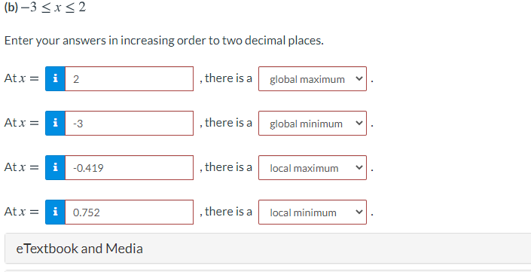Click info icon beside the value -3
The image size is (531, 272).
point(55,124)
